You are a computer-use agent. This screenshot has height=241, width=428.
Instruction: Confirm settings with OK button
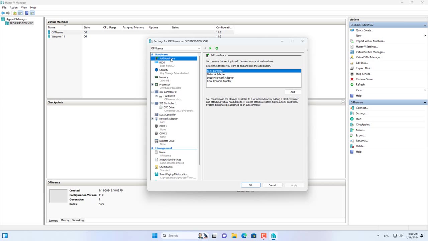250,185
